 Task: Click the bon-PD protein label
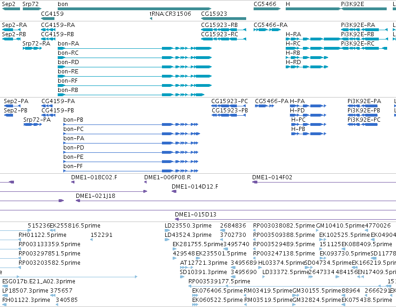coord(74,148)
